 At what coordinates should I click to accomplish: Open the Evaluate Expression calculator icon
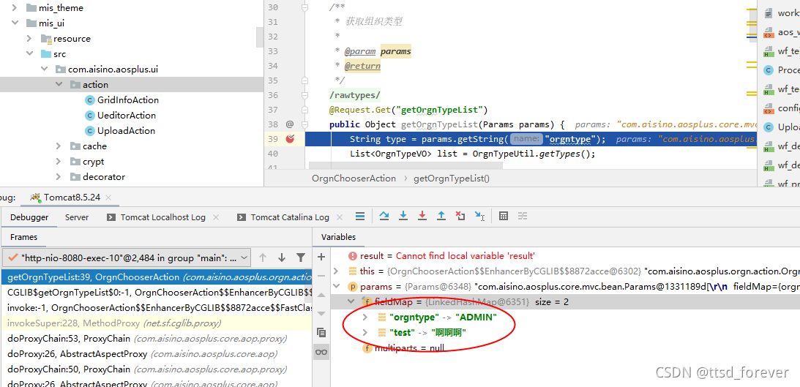[504, 217]
